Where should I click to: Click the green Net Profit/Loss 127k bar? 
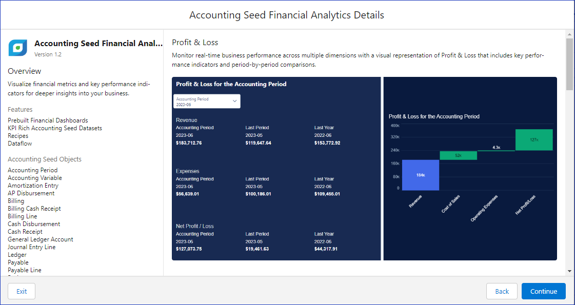click(x=534, y=139)
